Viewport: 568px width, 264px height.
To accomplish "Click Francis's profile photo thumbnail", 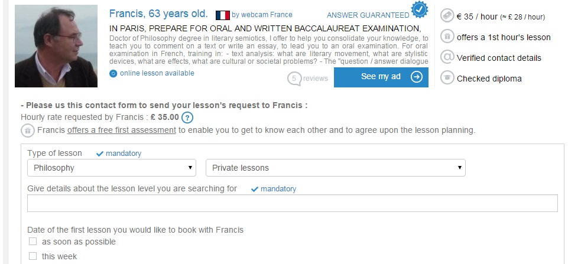I will click(x=56, y=46).
